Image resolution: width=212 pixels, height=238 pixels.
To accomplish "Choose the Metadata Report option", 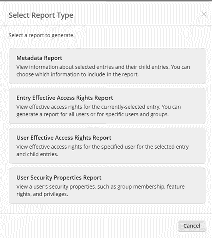I will pyautogui.click(x=107, y=66).
